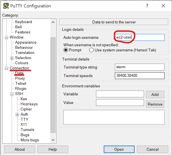Open the Telnet settings
Viewport: 172px width, 155px height.
click(21, 84)
